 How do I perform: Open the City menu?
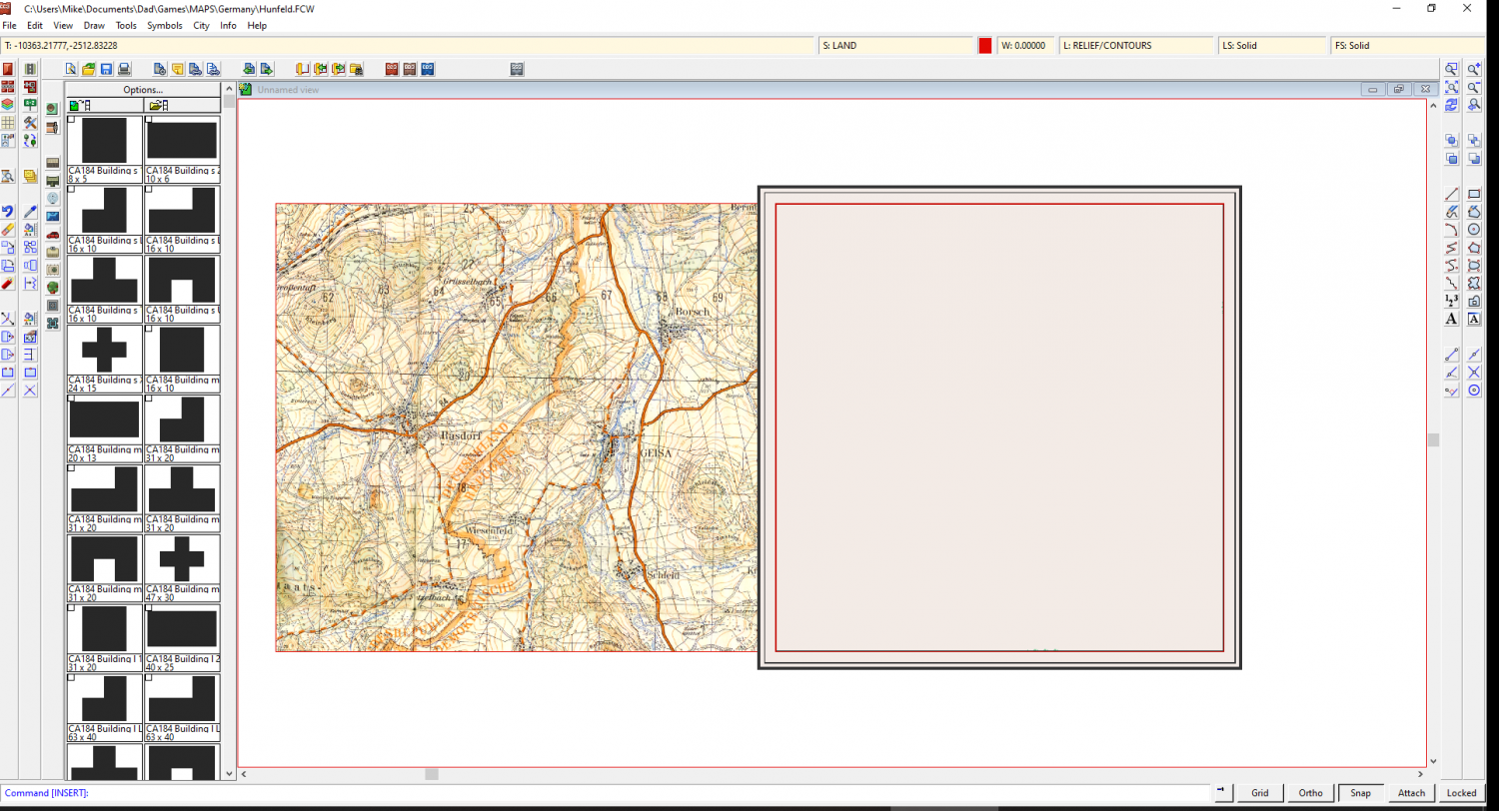[201, 25]
